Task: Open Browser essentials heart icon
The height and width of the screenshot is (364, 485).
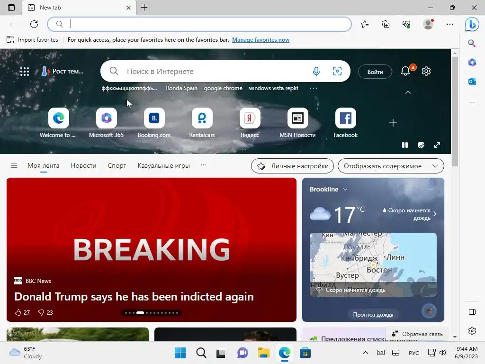Action: coord(406,24)
